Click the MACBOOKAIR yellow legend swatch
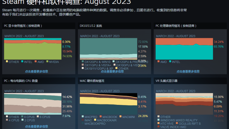This screenshot has height=129, width=229. tap(95, 120)
